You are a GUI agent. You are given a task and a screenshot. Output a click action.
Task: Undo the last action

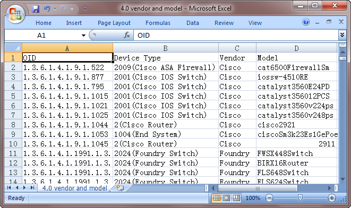(47, 9)
